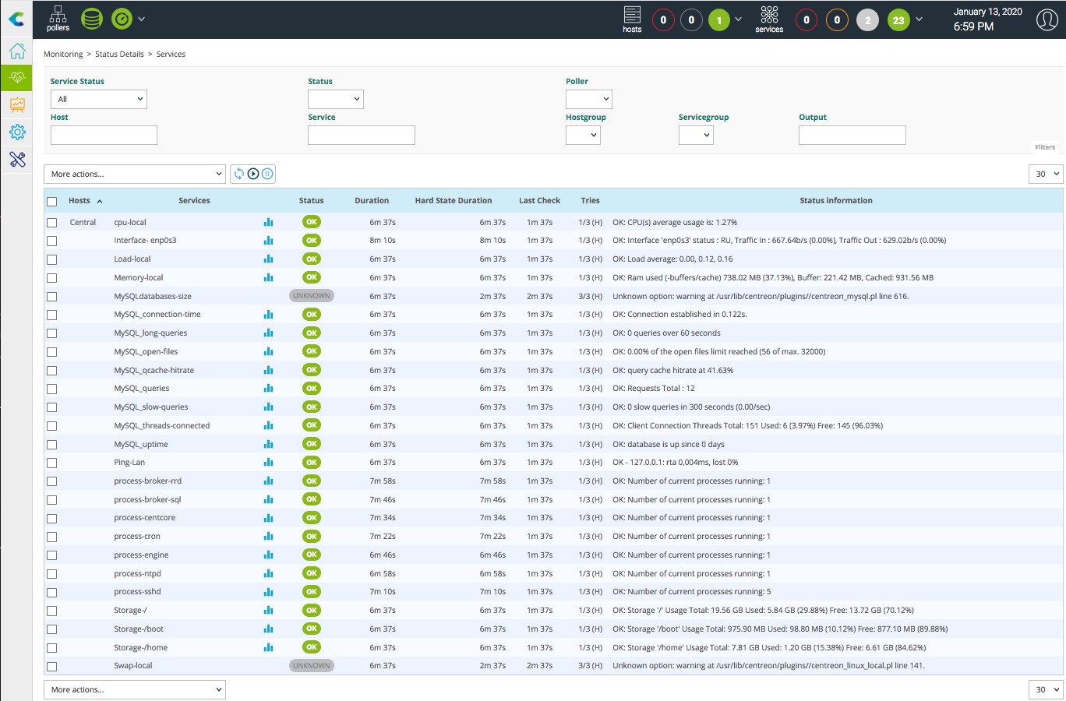Go to Home in sidebar

point(17,51)
